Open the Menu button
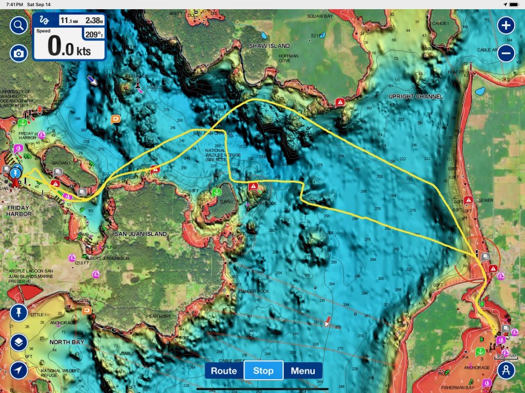525x393 pixels. coord(303,370)
